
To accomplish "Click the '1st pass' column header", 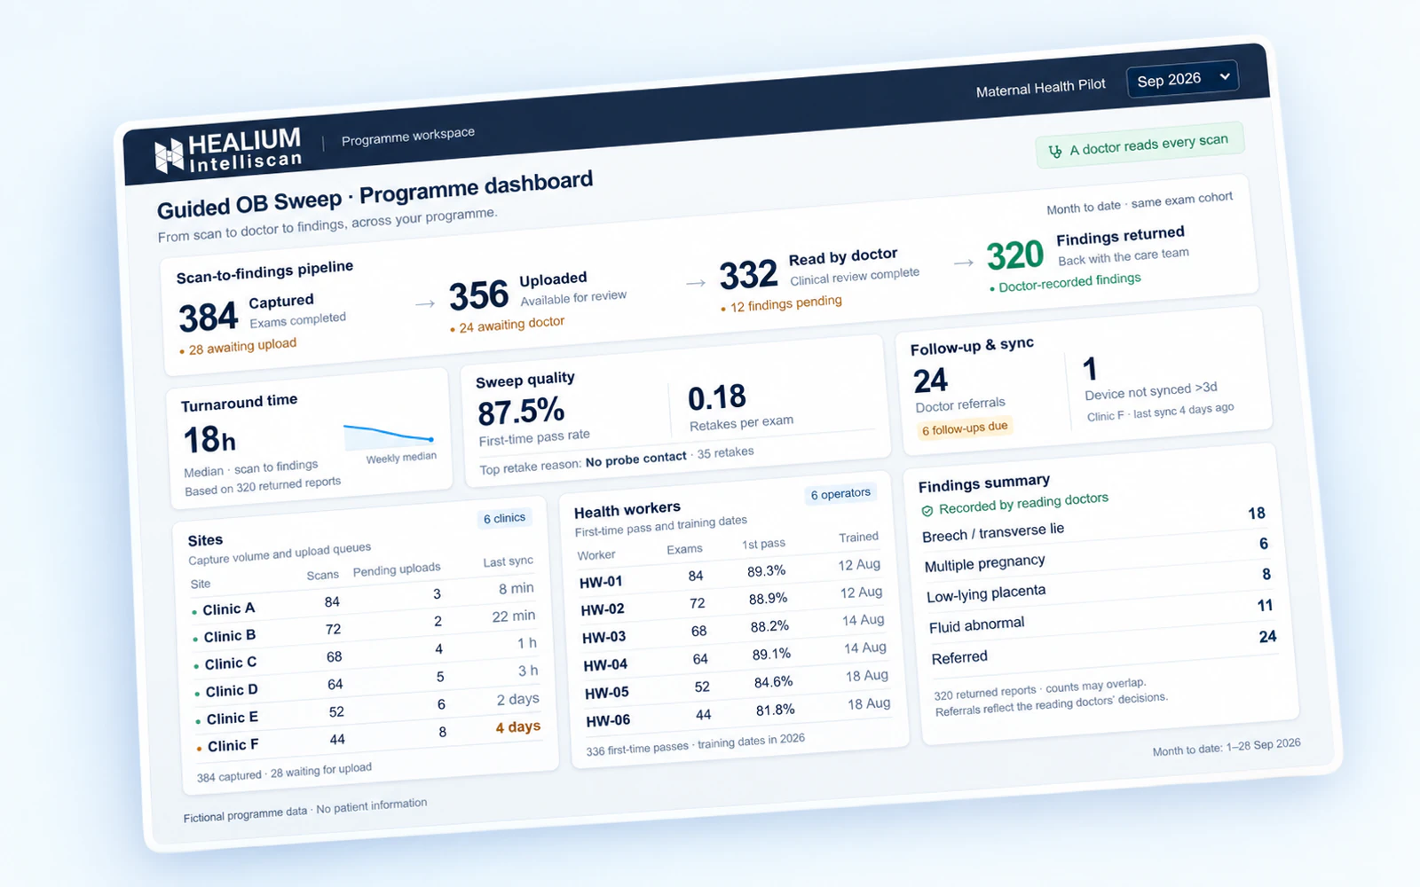I will pyautogui.click(x=764, y=544).
